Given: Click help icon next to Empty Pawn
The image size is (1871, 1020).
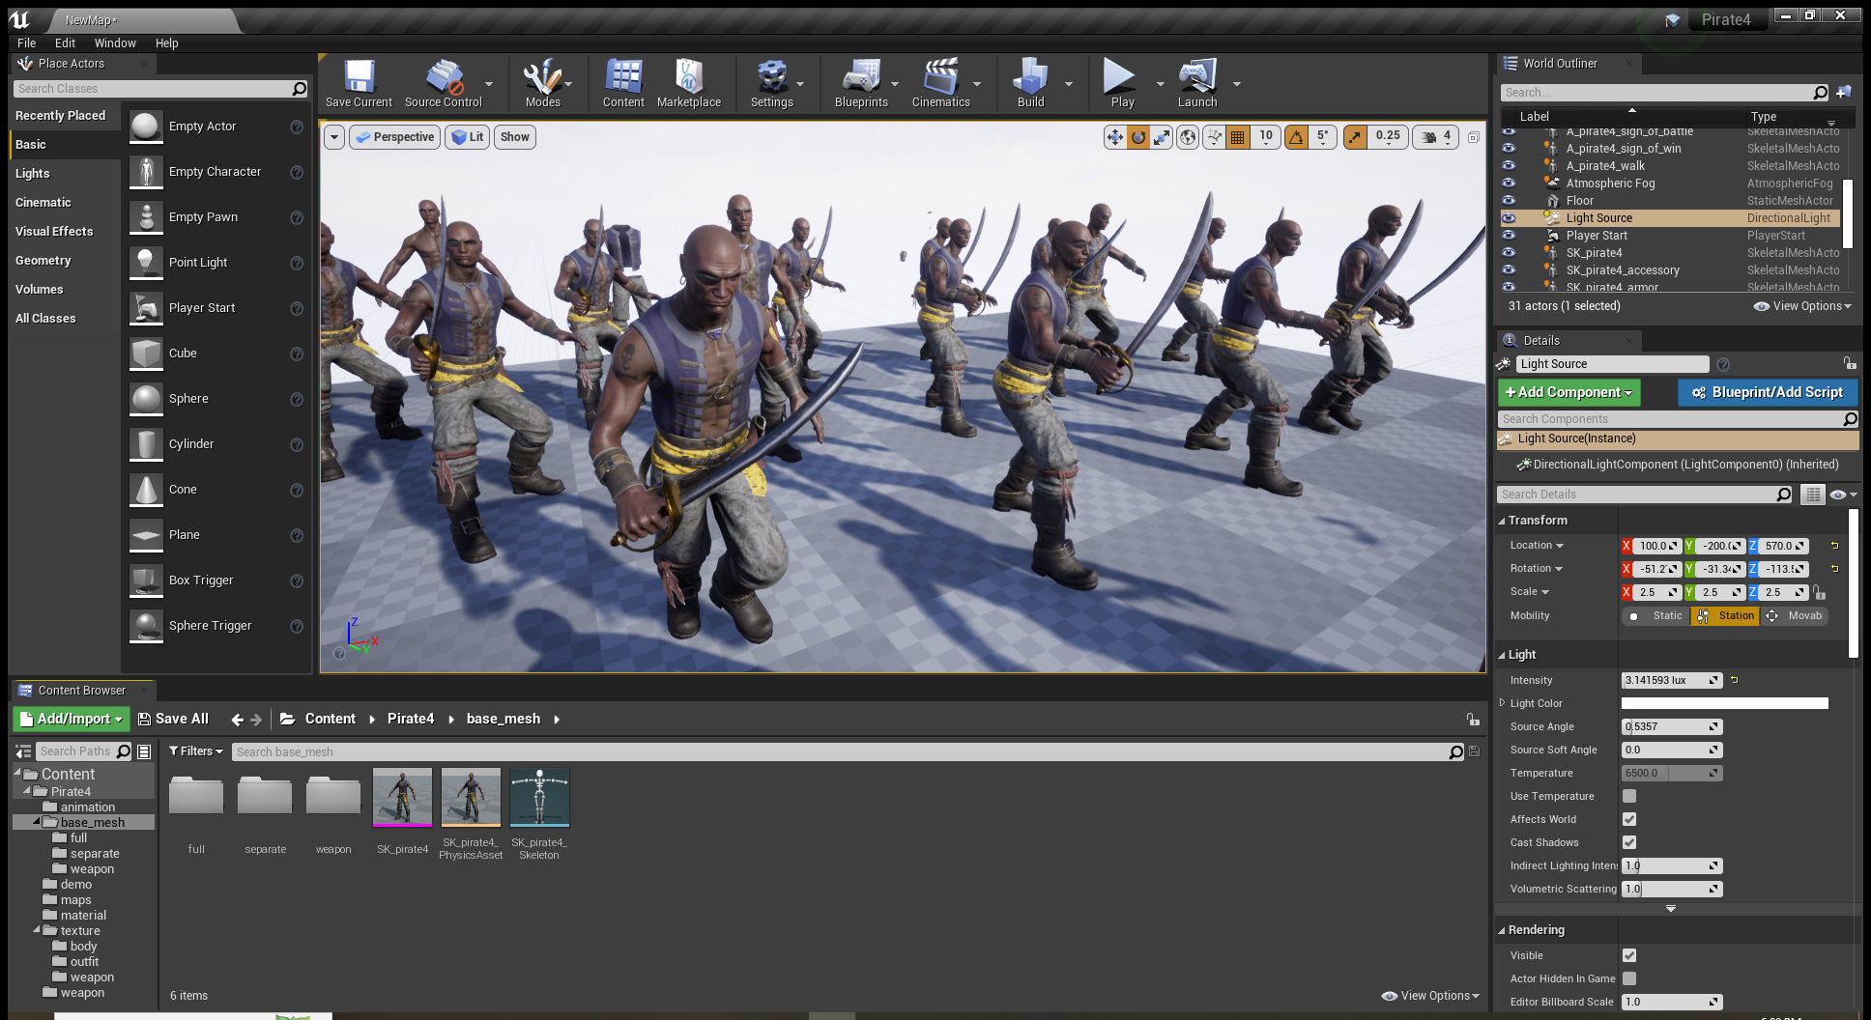Looking at the screenshot, I should [x=297, y=218].
